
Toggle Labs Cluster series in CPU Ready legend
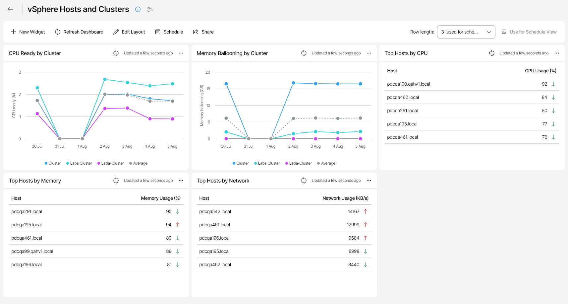(x=79, y=163)
